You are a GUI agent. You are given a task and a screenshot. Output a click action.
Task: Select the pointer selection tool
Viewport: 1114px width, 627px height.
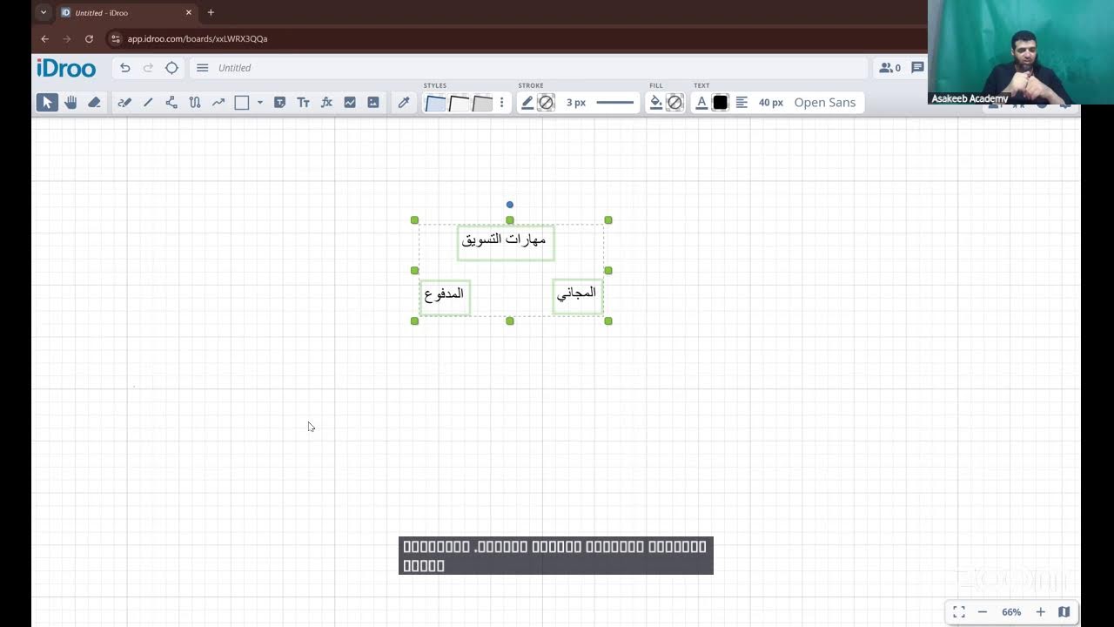(47, 102)
